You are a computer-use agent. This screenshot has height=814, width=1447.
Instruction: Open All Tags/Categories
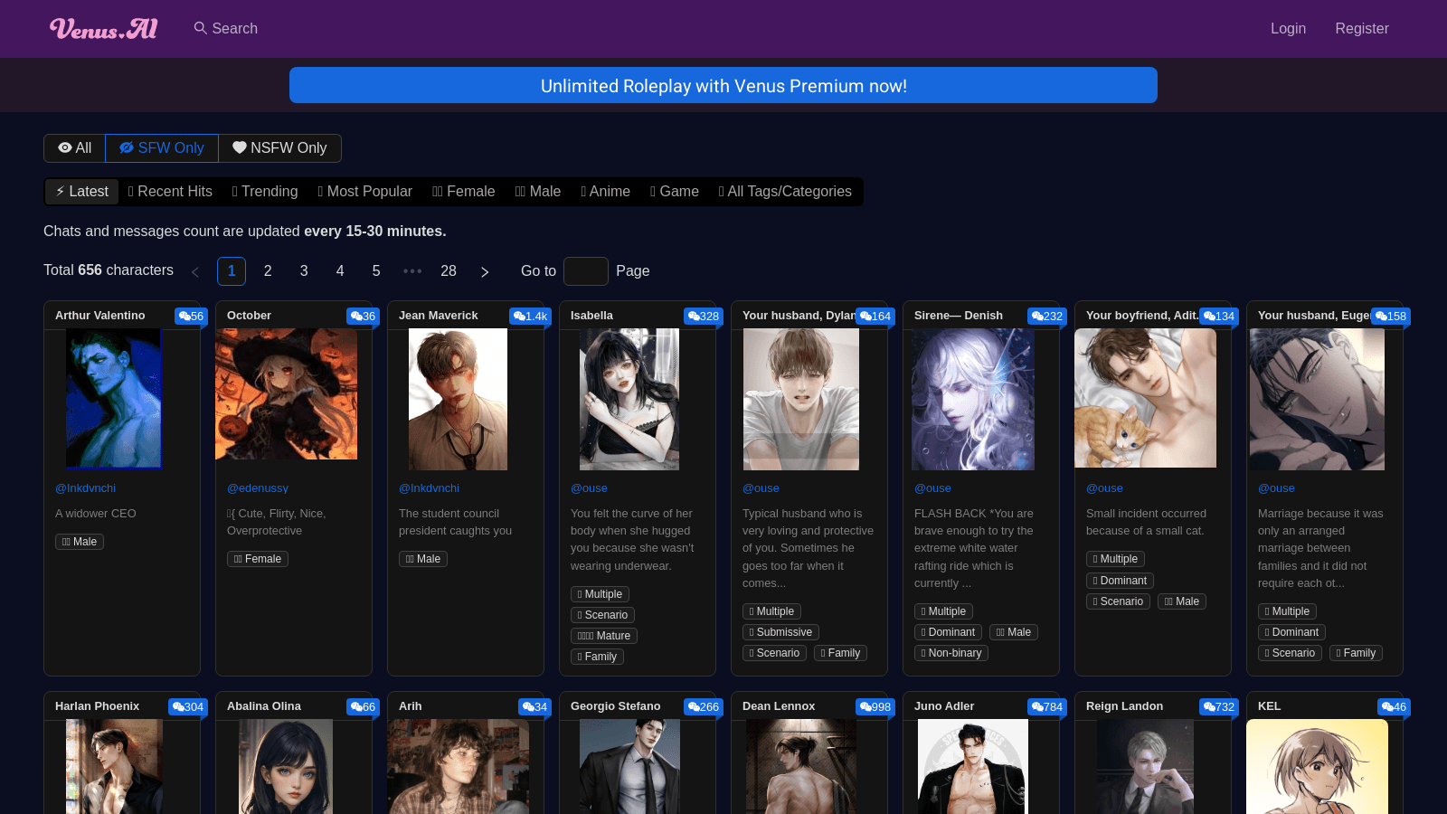pyautogui.click(x=785, y=192)
